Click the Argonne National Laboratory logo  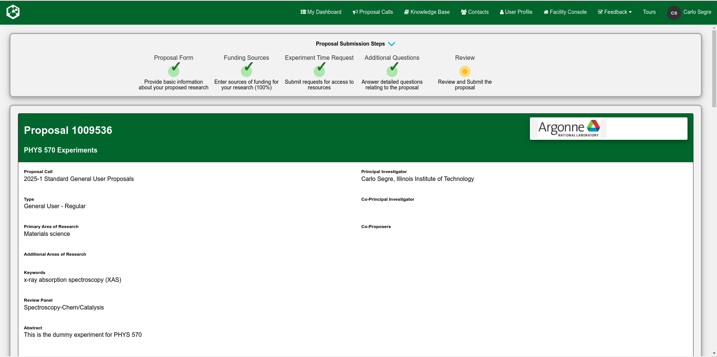[569, 129]
